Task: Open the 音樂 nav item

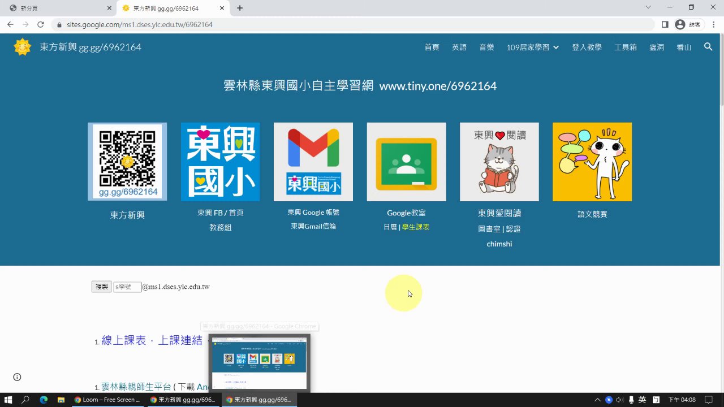Action: pyautogui.click(x=486, y=47)
